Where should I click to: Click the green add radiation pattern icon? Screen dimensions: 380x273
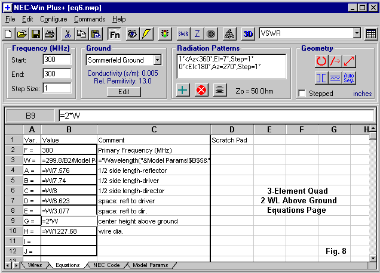point(184,90)
